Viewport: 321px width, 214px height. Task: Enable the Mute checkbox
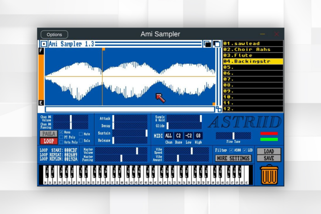(81, 134)
